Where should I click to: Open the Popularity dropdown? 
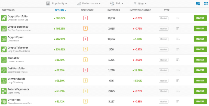57,4
